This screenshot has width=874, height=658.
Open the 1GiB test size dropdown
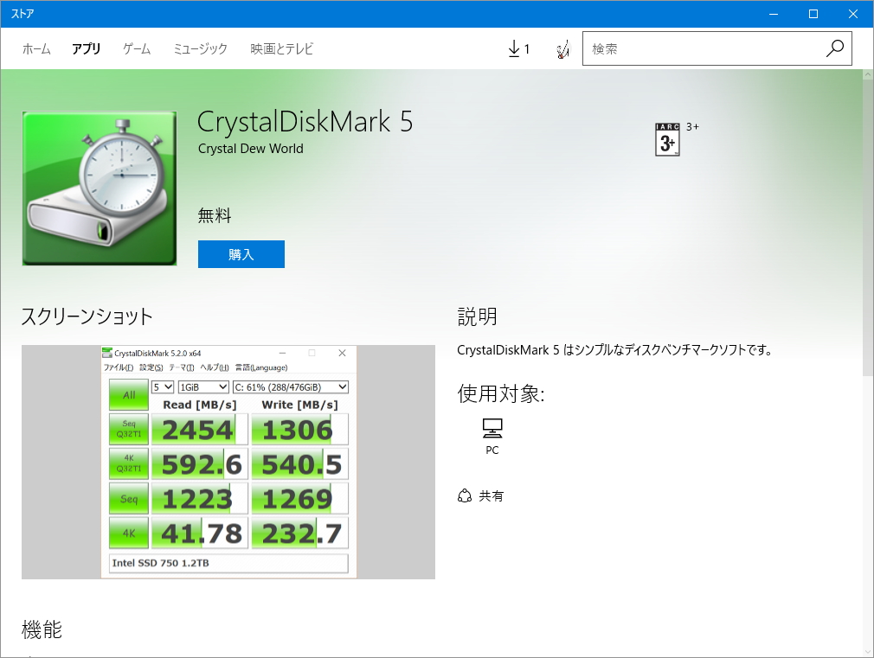click(201, 386)
